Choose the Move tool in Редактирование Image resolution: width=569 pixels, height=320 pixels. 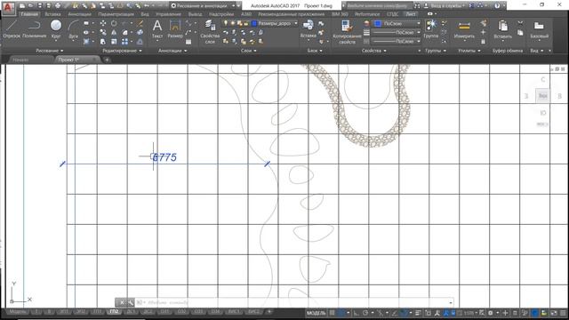[103, 23]
